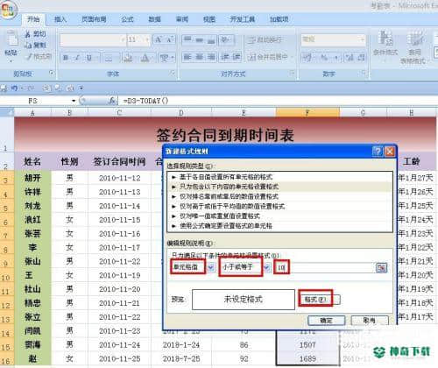Screen dimensions: 438x368
Task: Open the font size dropdown
Action: [147, 39]
